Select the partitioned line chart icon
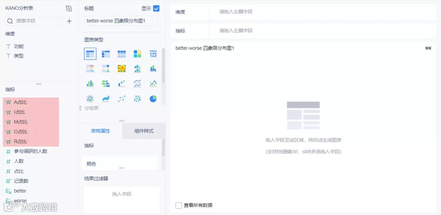 [137, 84]
